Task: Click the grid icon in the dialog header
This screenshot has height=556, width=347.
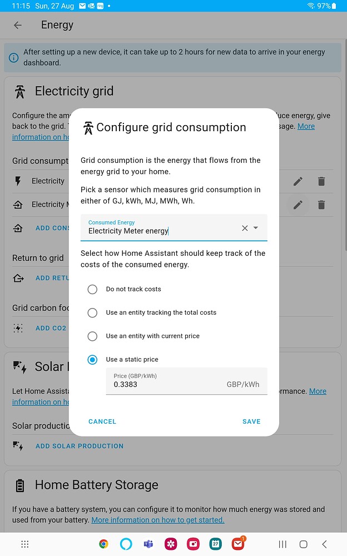Action: coord(88,127)
